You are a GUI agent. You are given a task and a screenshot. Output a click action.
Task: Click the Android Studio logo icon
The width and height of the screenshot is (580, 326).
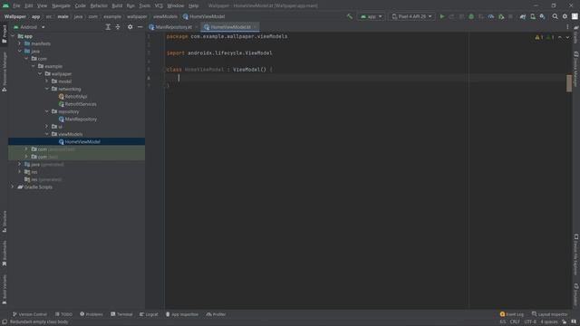(x=5, y=5)
